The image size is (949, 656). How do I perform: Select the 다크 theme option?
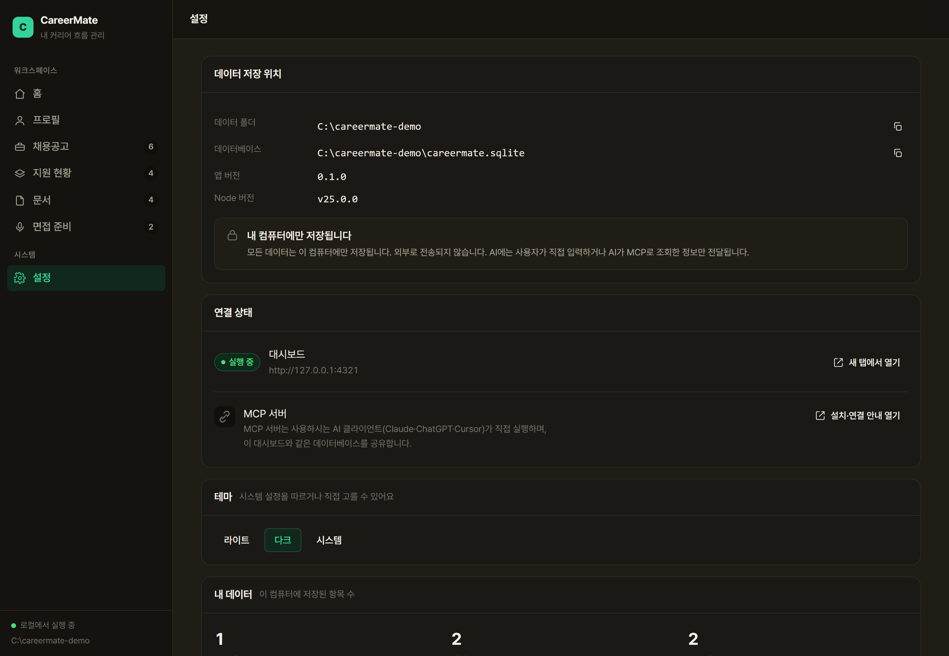tap(283, 540)
